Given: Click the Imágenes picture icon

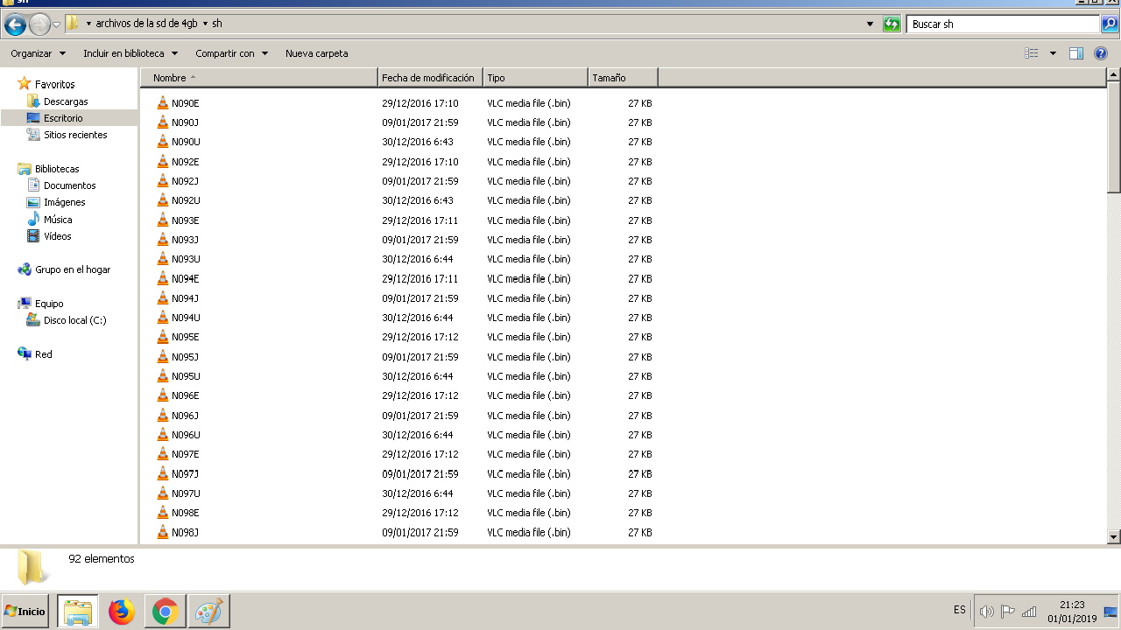Looking at the screenshot, I should coord(33,202).
